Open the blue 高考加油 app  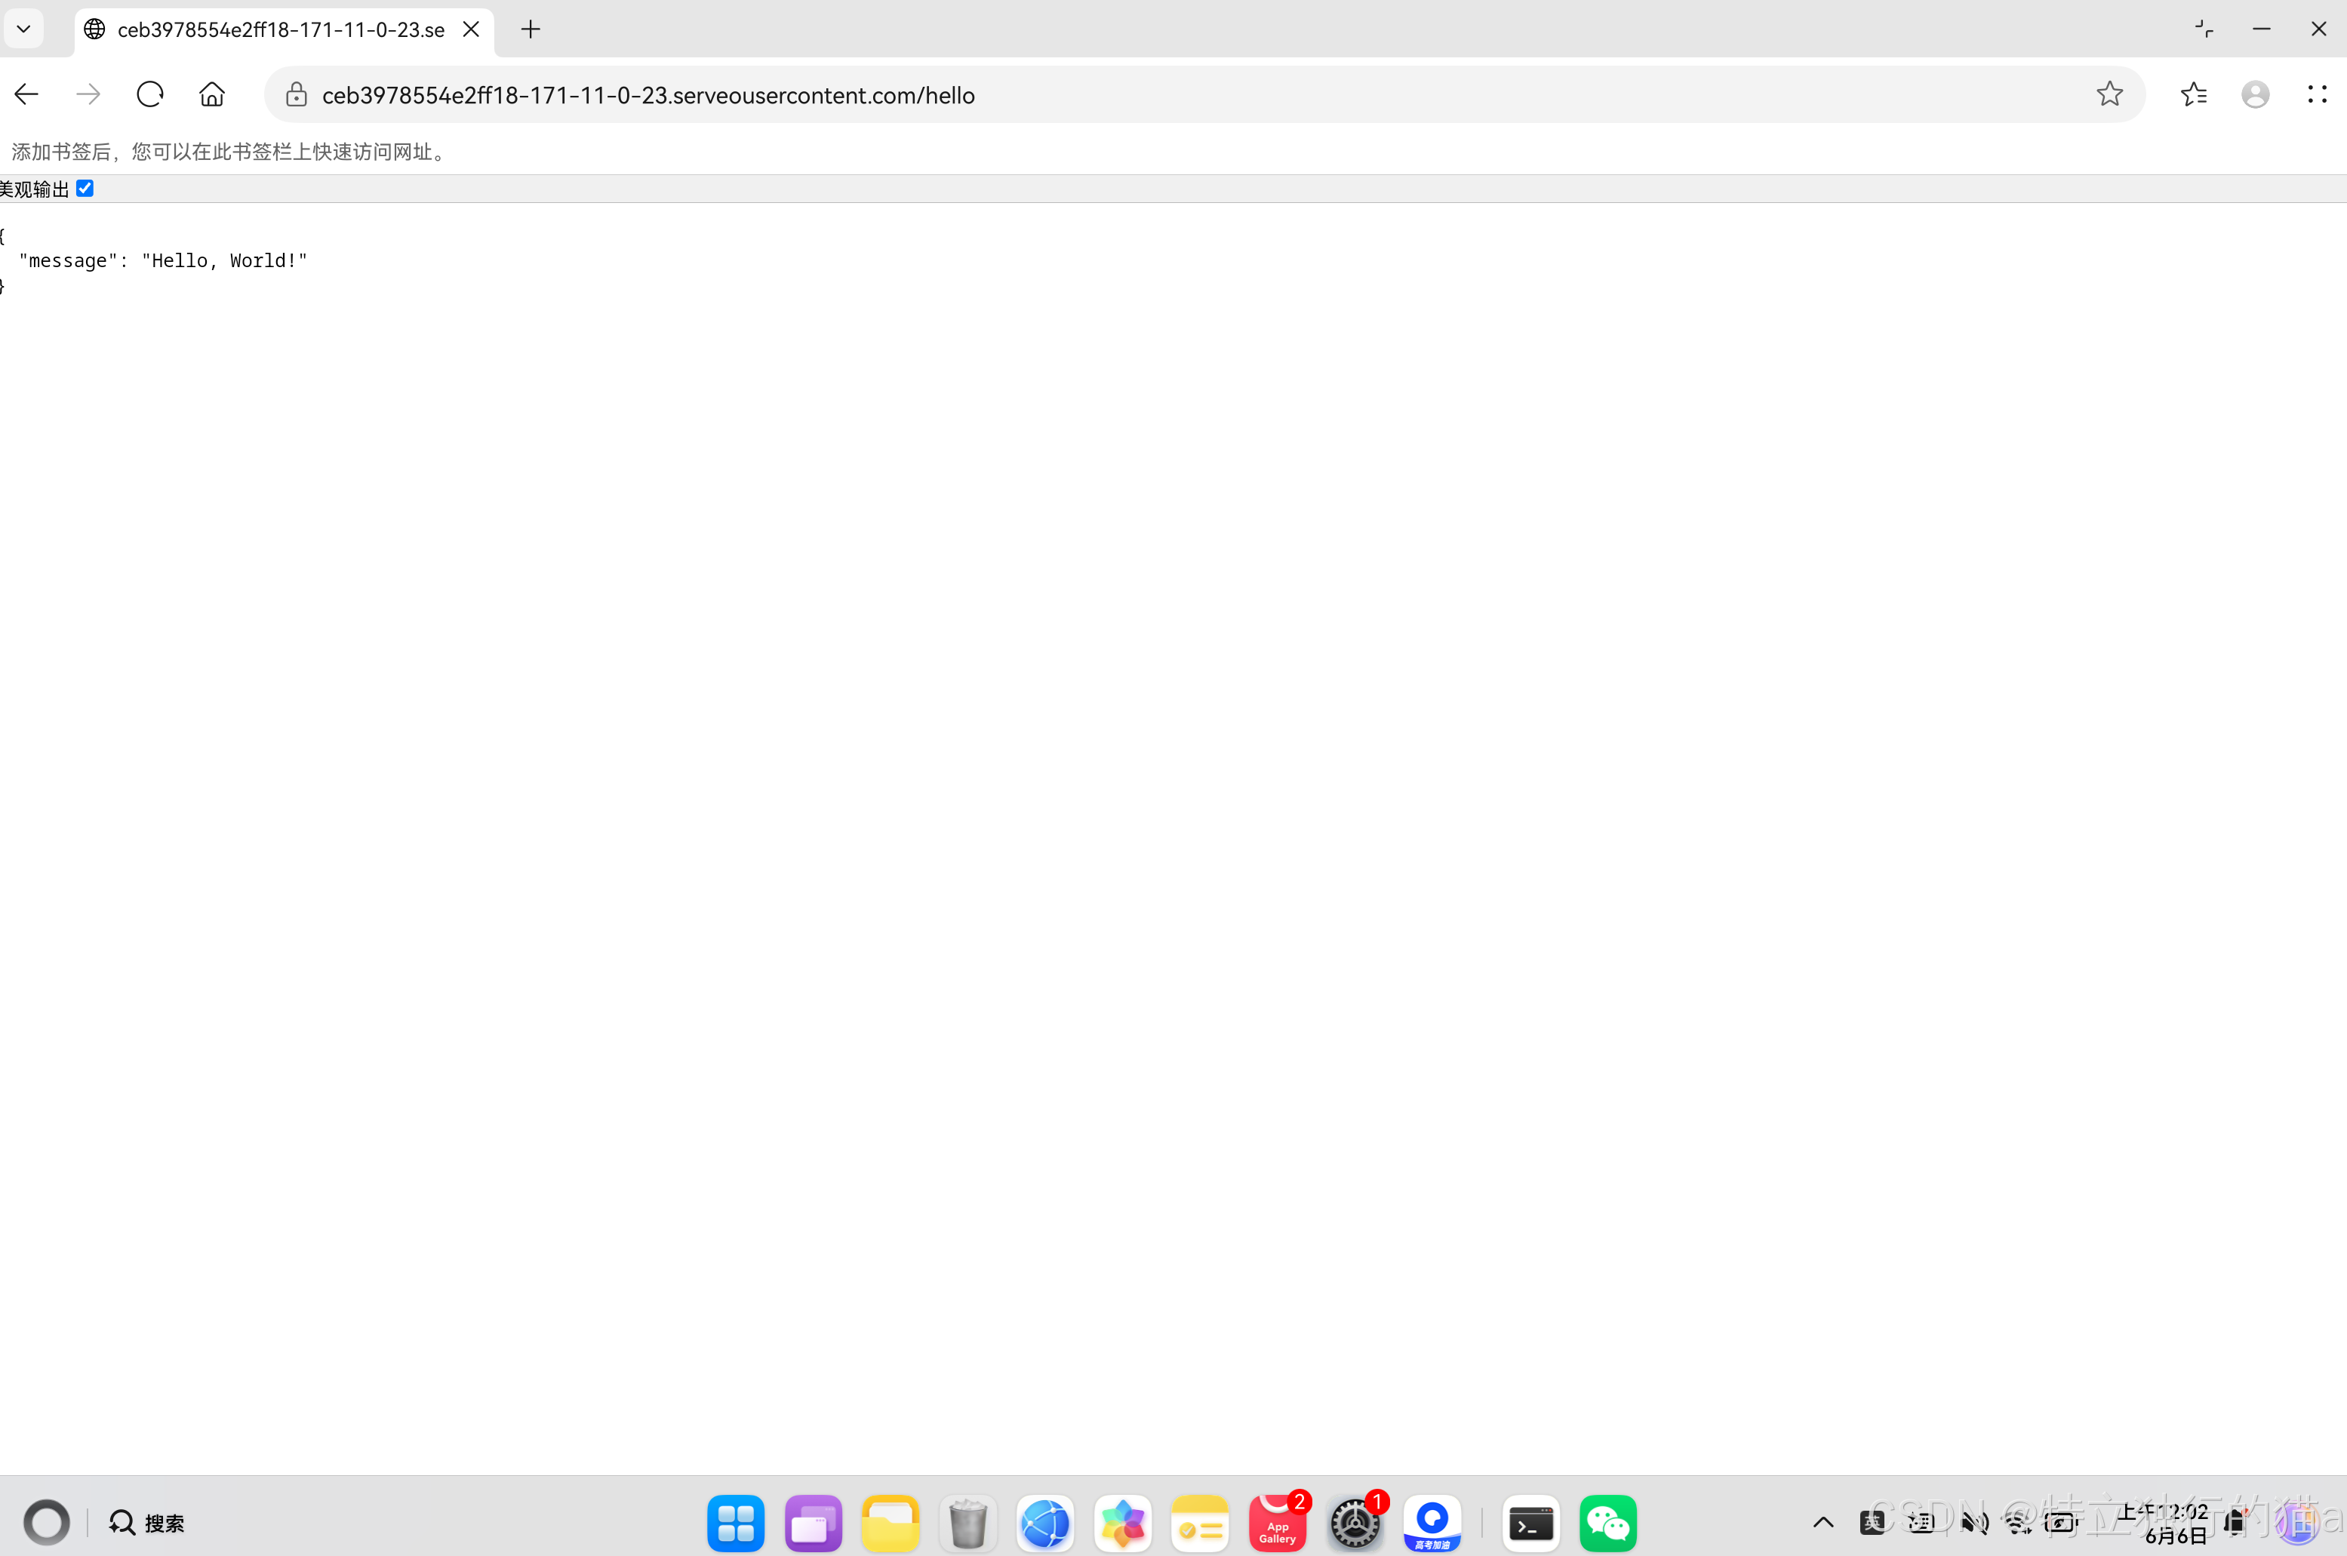[x=1432, y=1522]
